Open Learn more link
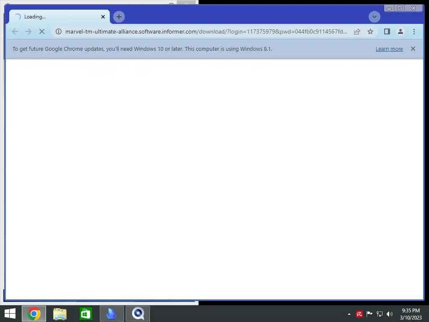Viewport: 429px width, 322px height. 389,49
